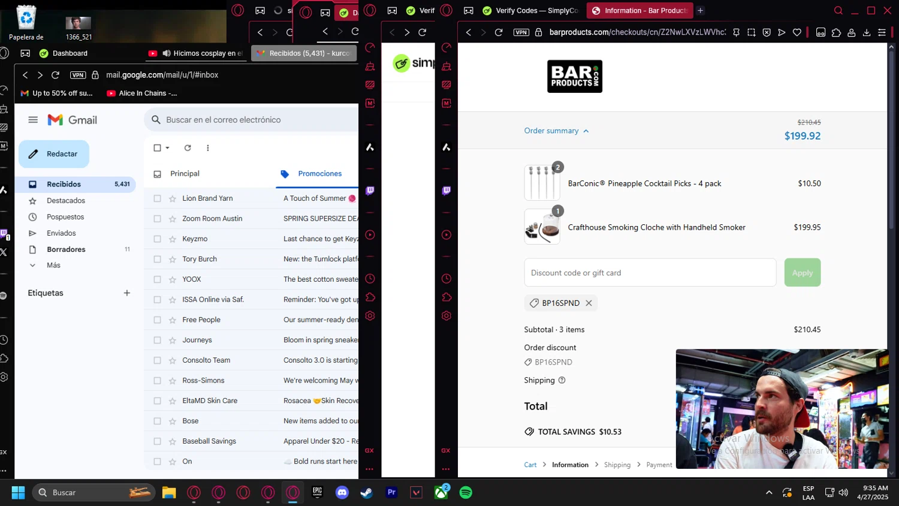Viewport: 899px width, 506px height.
Task: Check the Free People email checkbox
Action: point(157,320)
